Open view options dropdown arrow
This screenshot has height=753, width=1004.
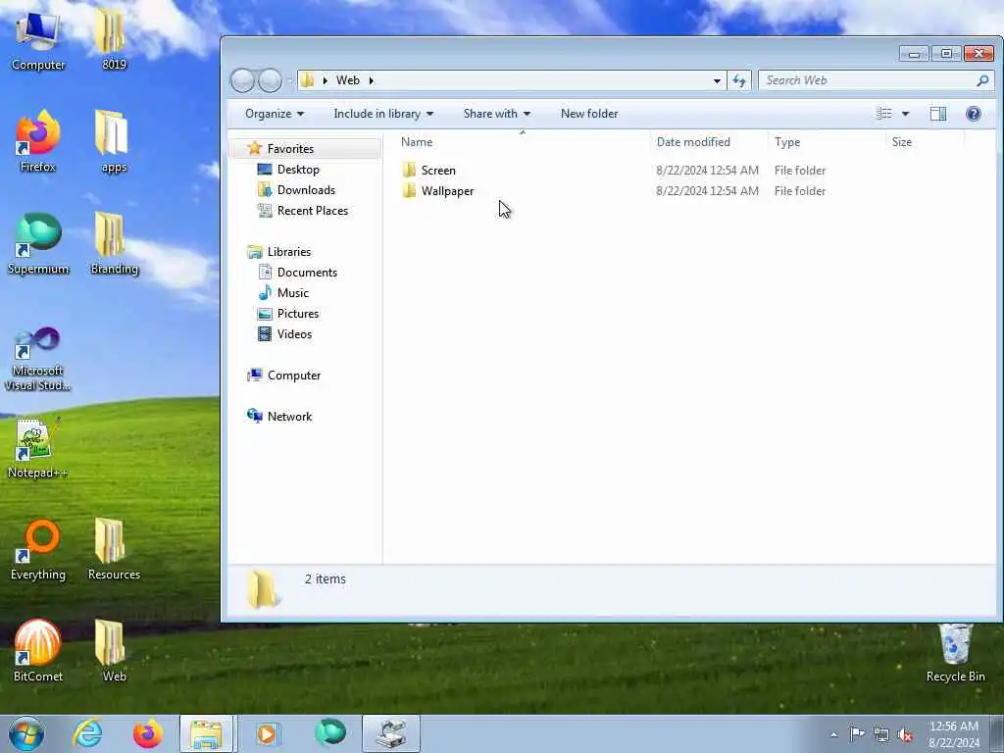[x=905, y=114]
